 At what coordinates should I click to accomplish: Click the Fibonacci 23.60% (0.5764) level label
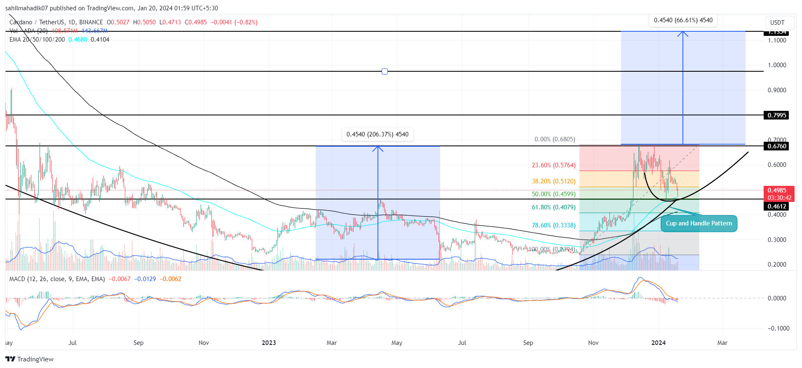[553, 165]
